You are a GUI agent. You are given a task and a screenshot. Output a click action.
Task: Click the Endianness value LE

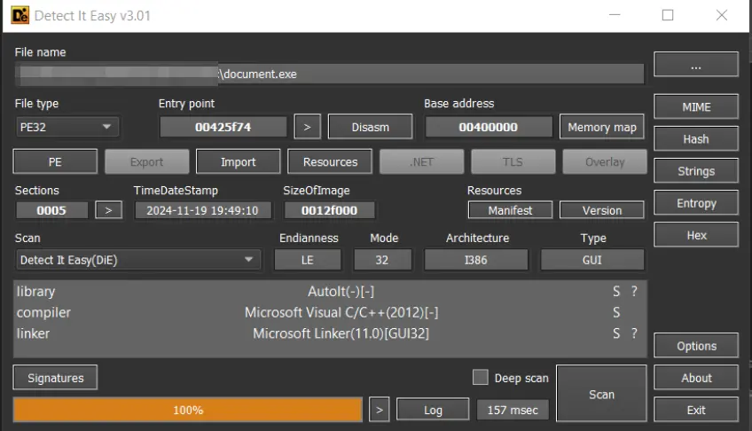click(x=308, y=260)
